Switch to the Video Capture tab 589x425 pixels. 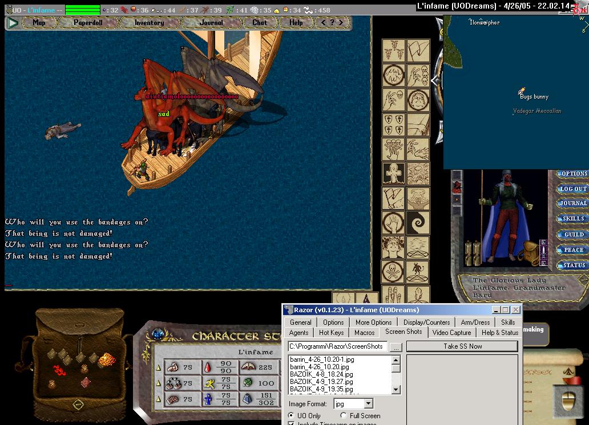pyautogui.click(x=451, y=332)
